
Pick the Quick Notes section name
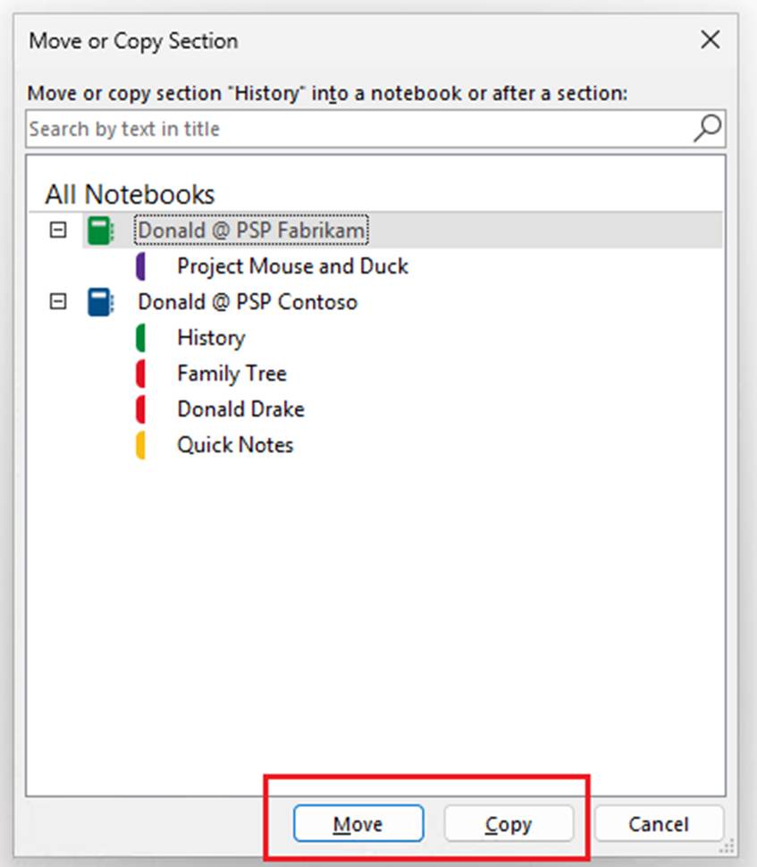coord(235,445)
